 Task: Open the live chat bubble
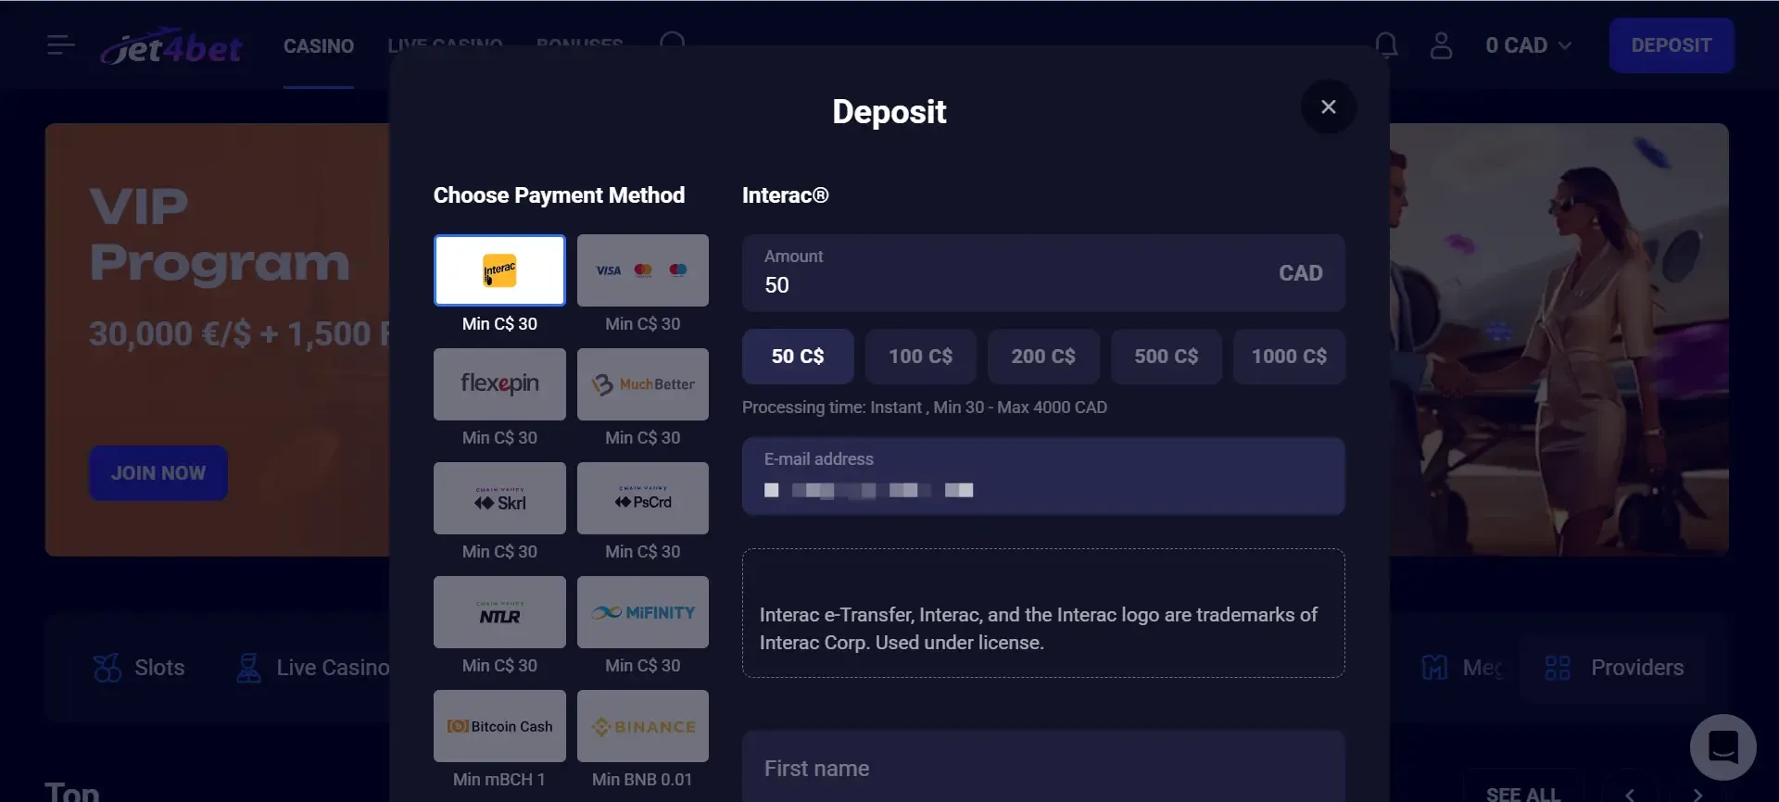click(x=1723, y=747)
